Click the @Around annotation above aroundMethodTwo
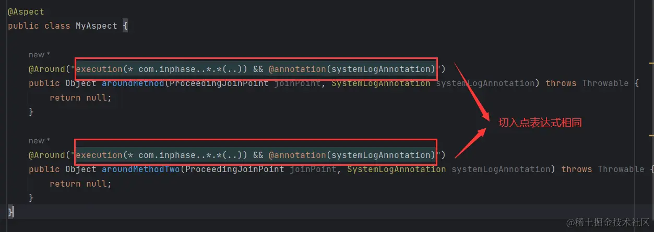Screen dimensions: 654x232 pos(47,155)
